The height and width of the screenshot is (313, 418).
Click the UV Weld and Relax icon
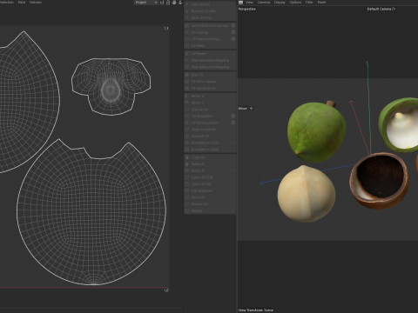click(187, 39)
